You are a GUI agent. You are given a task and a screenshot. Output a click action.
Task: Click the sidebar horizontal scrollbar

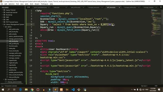tap(12, 84)
